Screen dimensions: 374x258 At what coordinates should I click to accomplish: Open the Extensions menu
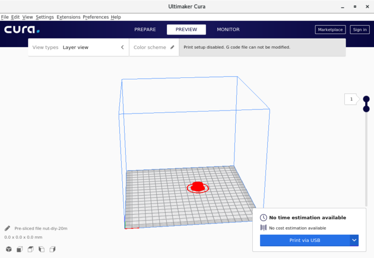(x=68, y=17)
